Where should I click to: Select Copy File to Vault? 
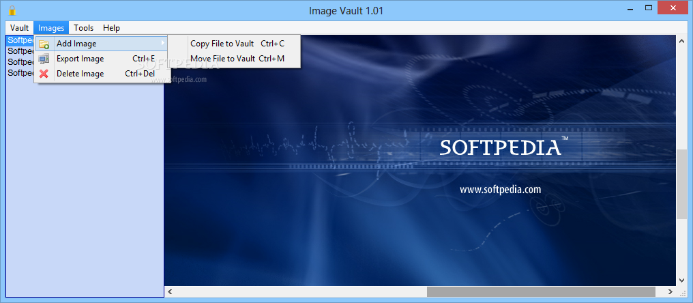(234, 44)
